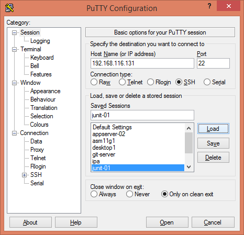244x235 pixels.
Task: Open the Proxy settings category
Action: [x=37, y=150]
